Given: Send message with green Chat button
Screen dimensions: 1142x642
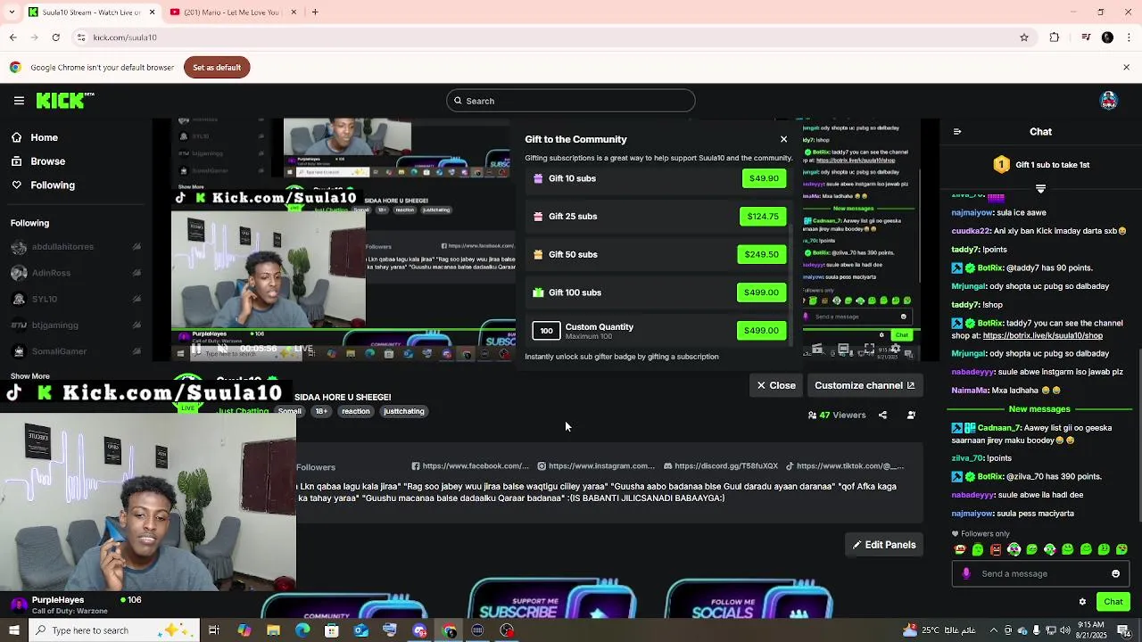Looking at the screenshot, I should [1113, 602].
